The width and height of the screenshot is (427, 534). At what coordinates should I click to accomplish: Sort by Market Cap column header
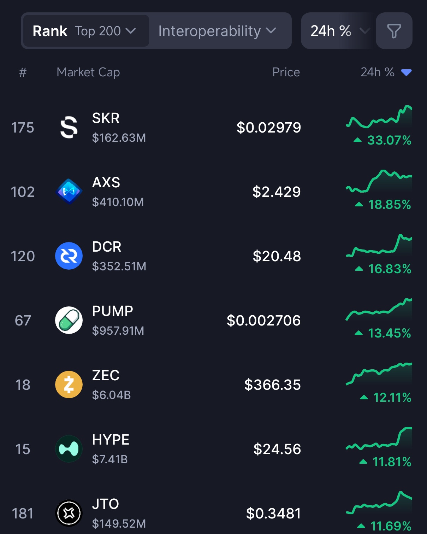click(x=88, y=72)
